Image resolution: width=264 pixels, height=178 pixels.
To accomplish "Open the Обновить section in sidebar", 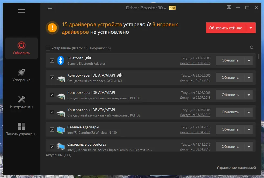I will [x=22, y=48].
